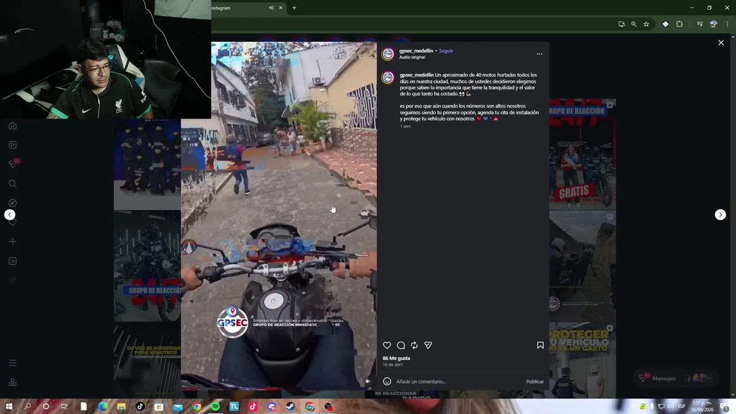The height and width of the screenshot is (414, 736).
Task: Open the floating Mensajes button
Action: (676, 378)
